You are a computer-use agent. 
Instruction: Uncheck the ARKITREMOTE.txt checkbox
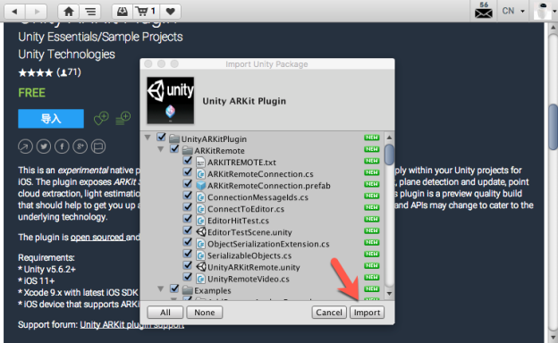coord(188,161)
